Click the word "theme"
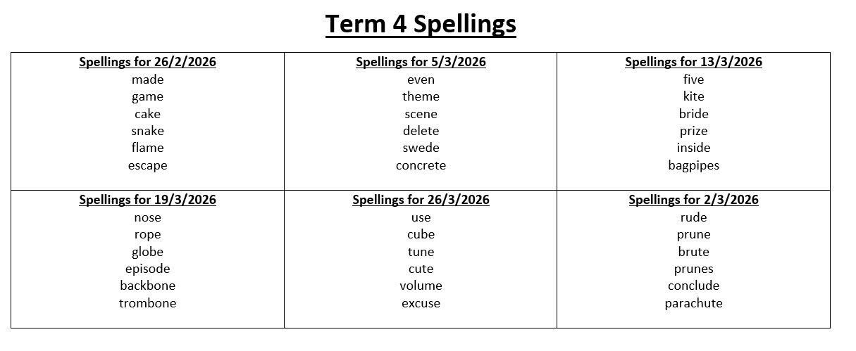Image resolution: width=856 pixels, height=351 pixels. click(421, 96)
